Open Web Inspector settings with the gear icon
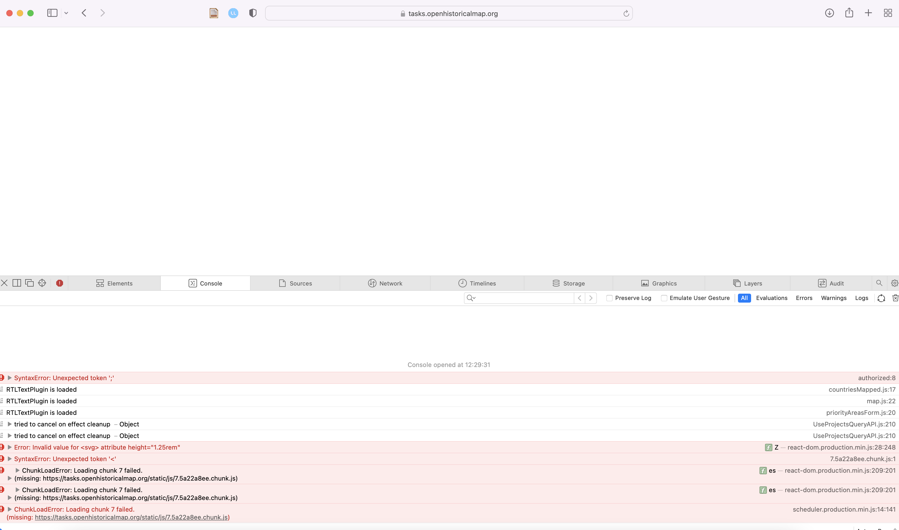 (x=894, y=283)
